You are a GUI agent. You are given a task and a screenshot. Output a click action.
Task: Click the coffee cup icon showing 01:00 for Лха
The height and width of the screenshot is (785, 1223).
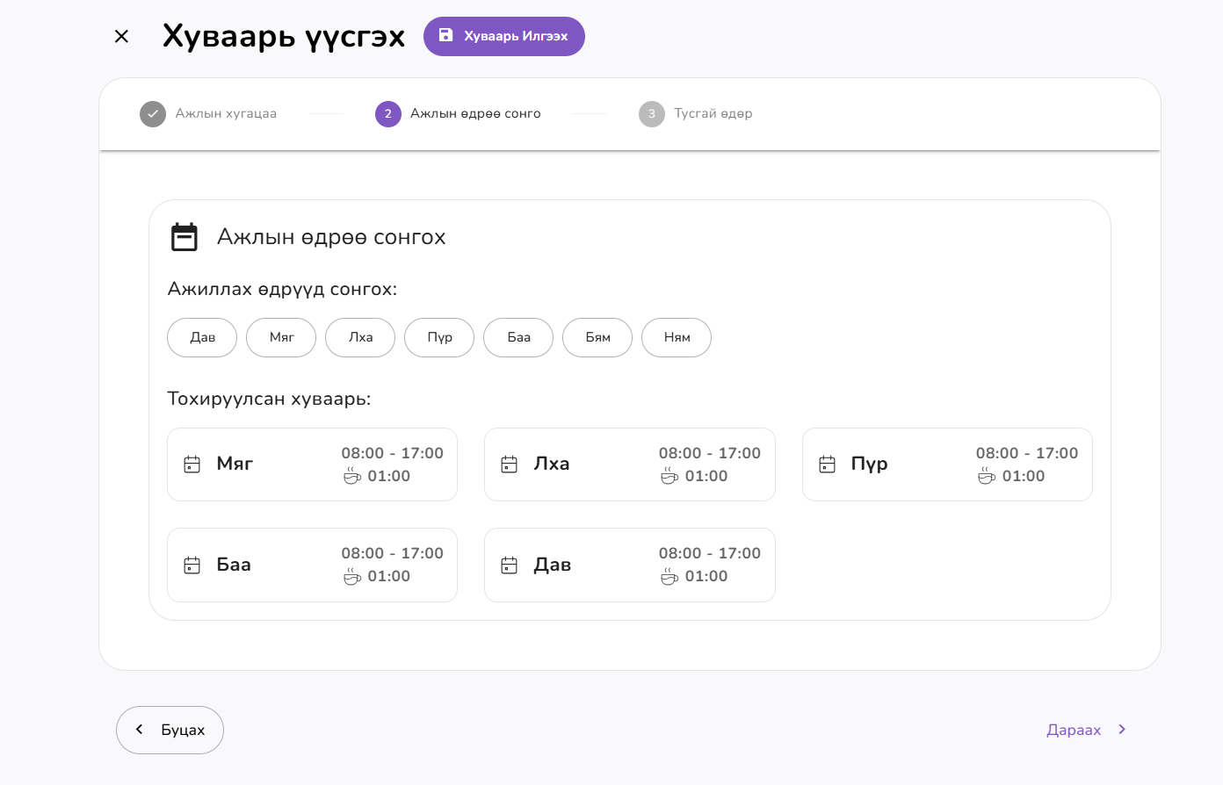[x=669, y=476]
